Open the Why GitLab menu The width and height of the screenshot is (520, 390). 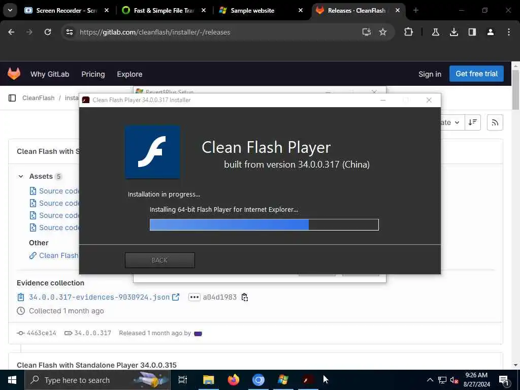pyautogui.click(x=50, y=74)
